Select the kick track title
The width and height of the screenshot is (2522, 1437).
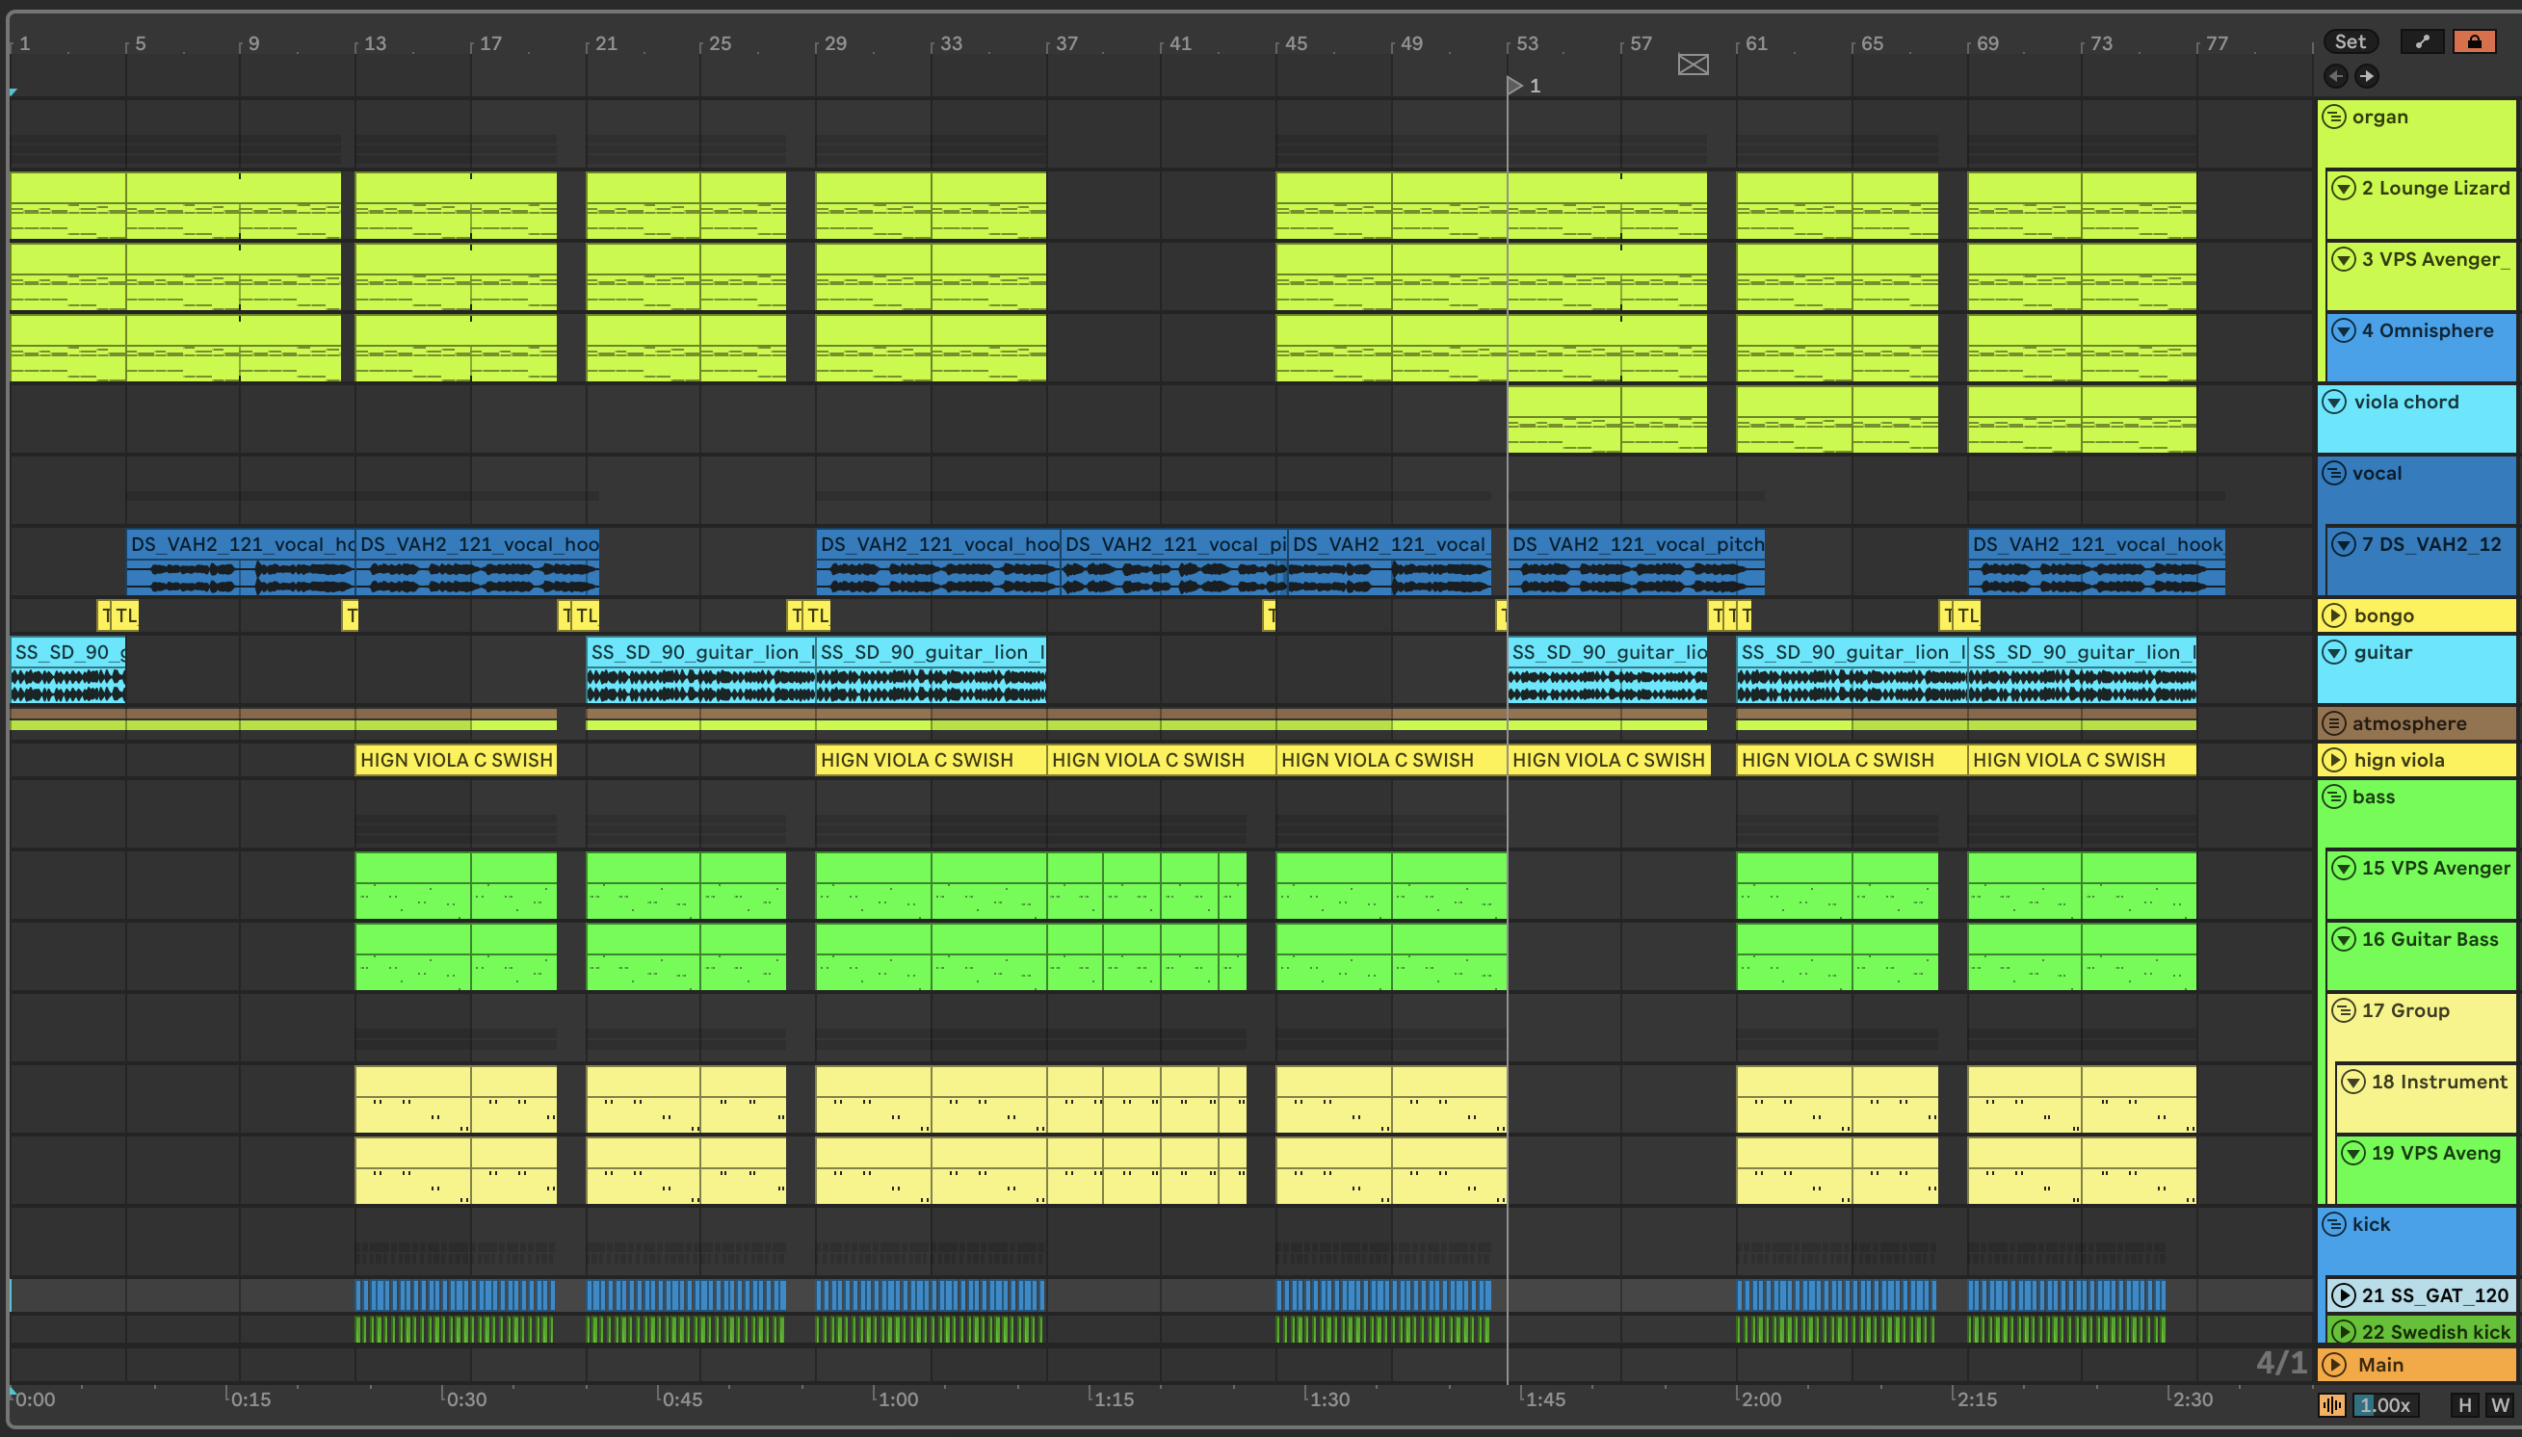(2370, 1224)
